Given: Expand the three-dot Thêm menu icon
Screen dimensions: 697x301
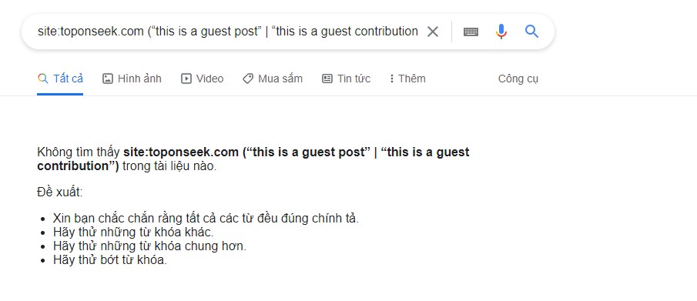Looking at the screenshot, I should pyautogui.click(x=391, y=79).
